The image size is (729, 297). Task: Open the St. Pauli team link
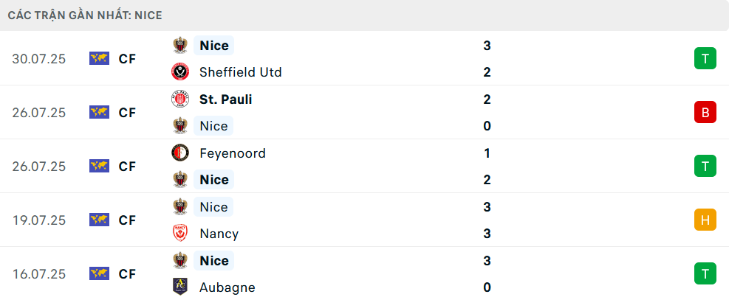click(x=226, y=99)
